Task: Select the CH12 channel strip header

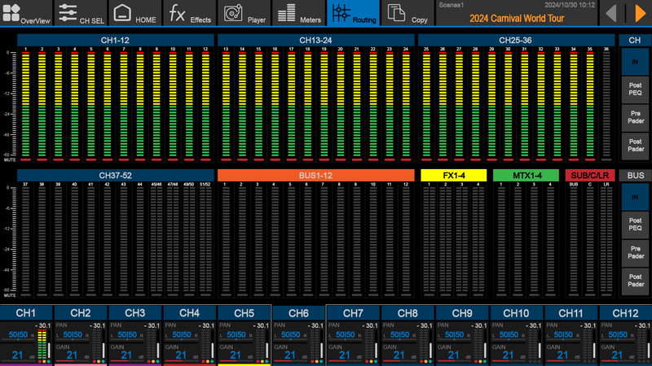Action: (x=625, y=313)
